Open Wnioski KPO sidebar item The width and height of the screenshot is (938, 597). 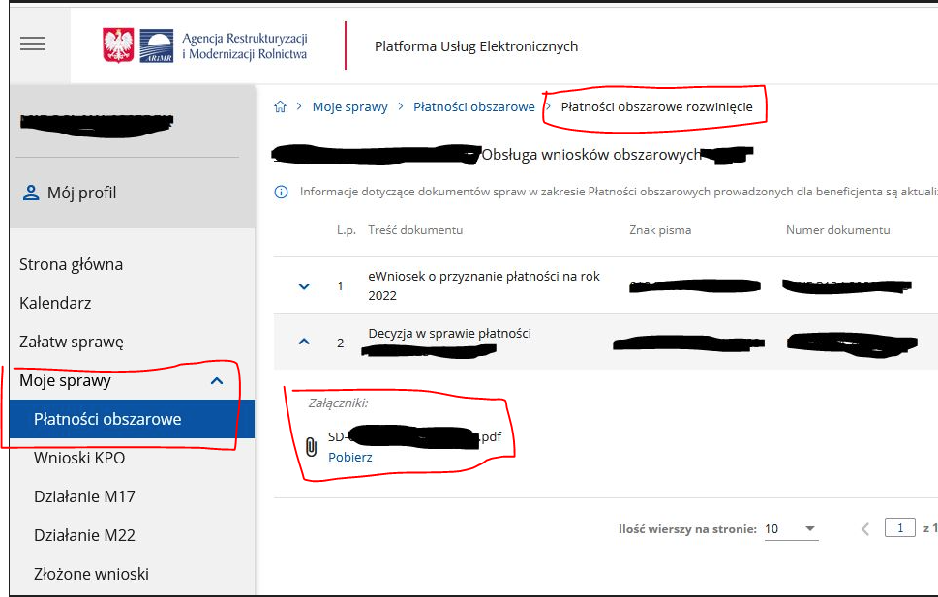(79, 458)
